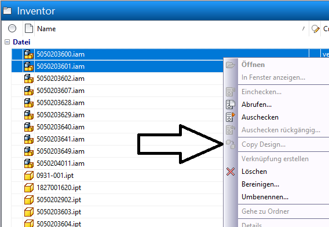Click the undo checkout icon
The width and height of the screenshot is (329, 227).
coord(231,130)
